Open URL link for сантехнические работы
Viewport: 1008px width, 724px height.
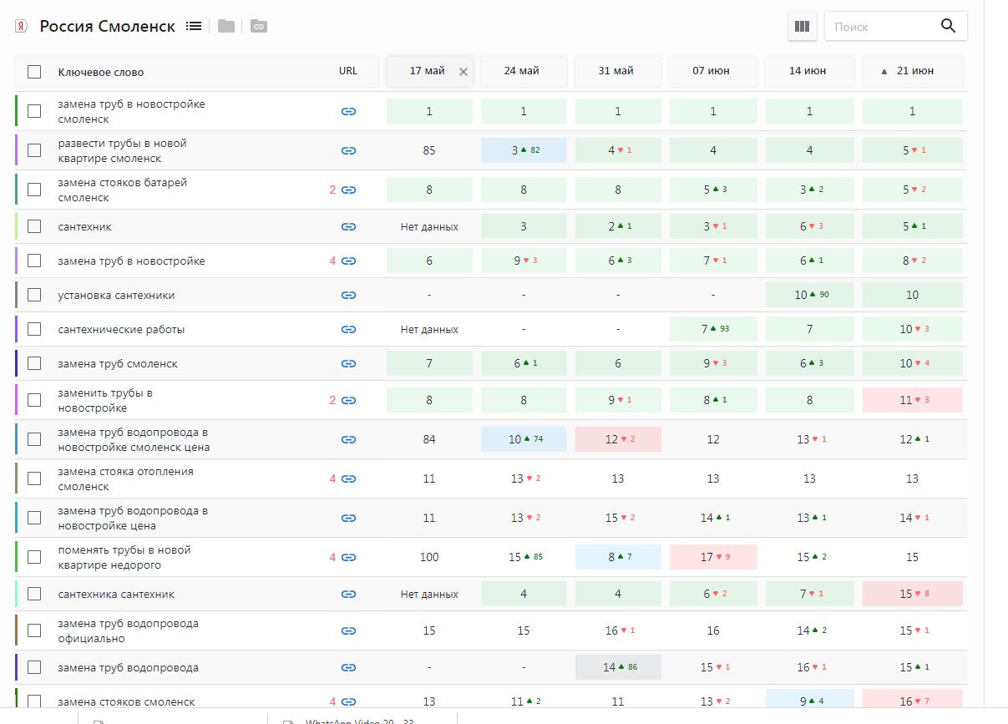349,329
